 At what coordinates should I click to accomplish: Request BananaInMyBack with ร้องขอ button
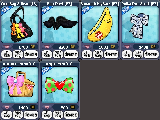pyautogui.click(x=111, y=54)
